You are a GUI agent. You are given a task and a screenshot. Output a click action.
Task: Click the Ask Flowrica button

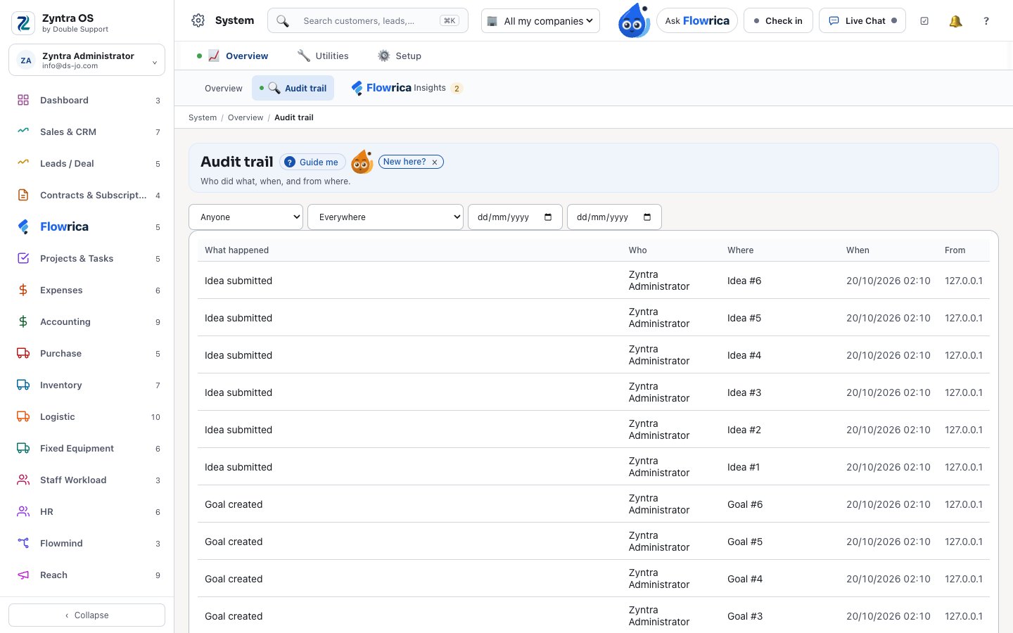pyautogui.click(x=697, y=21)
